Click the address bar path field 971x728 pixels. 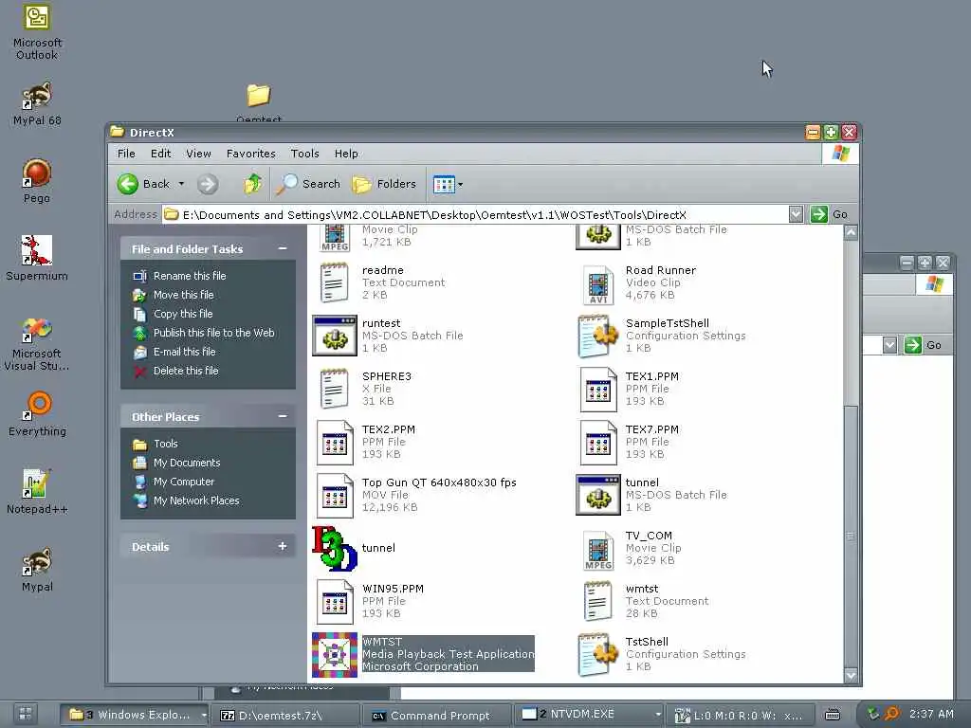(476, 214)
